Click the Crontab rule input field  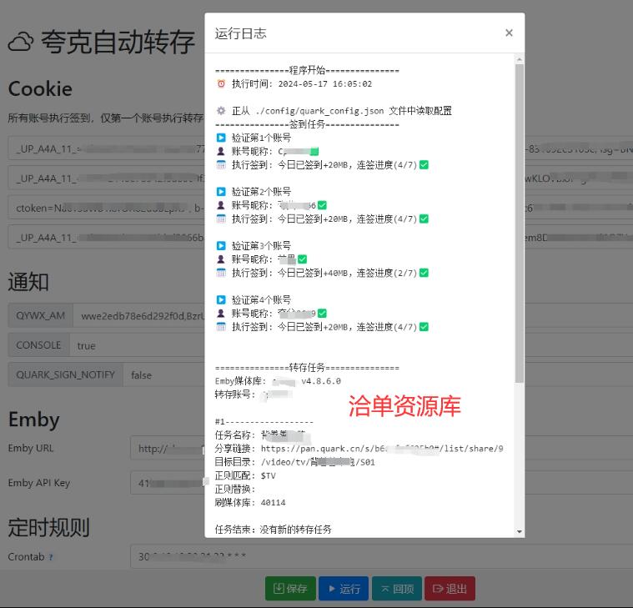[x=381, y=556]
